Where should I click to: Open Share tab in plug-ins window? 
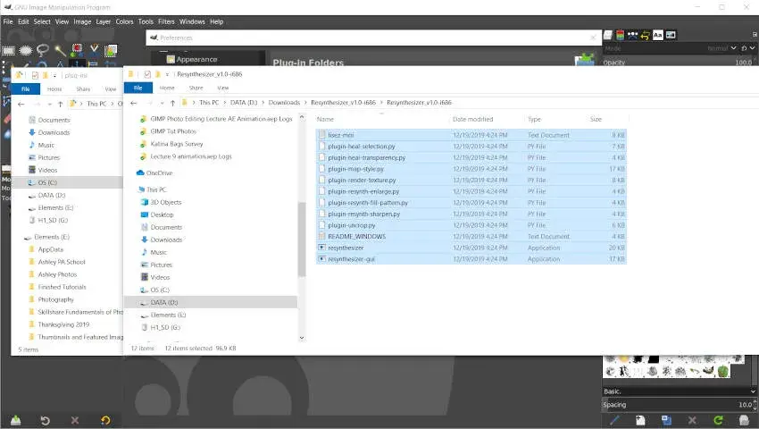[x=83, y=89]
